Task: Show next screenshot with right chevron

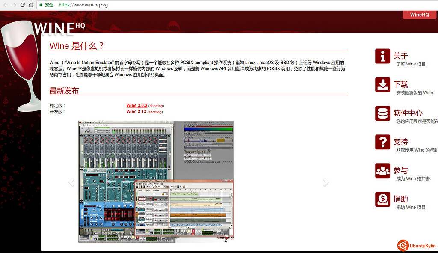Action: coord(326,182)
